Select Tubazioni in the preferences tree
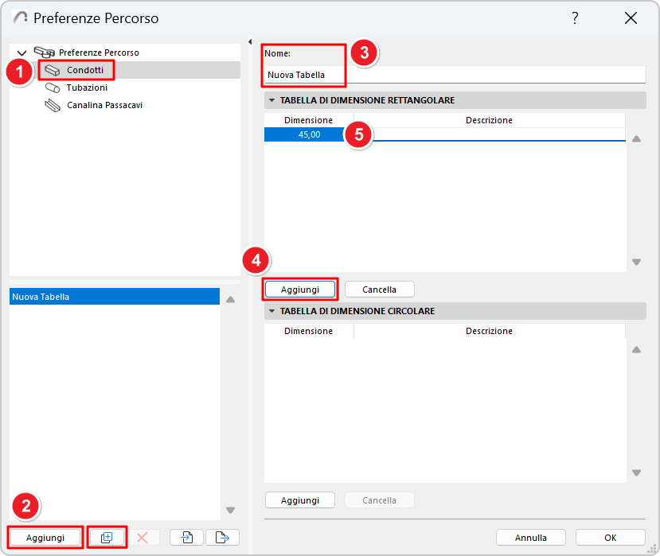 pos(87,87)
